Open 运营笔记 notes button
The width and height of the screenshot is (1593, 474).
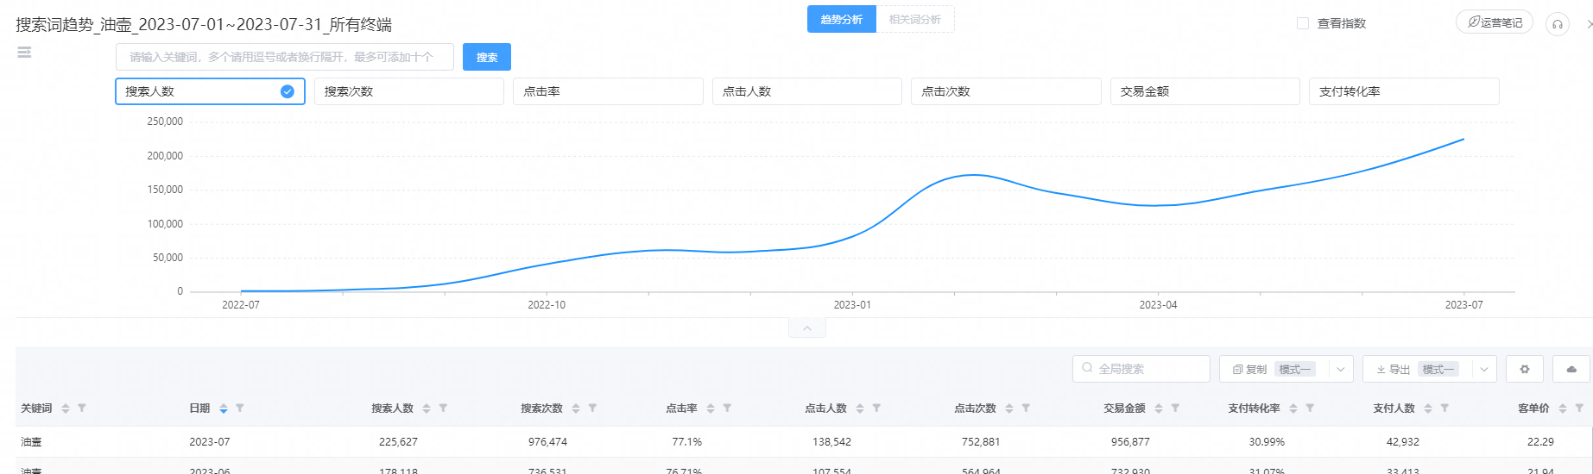coord(1495,22)
